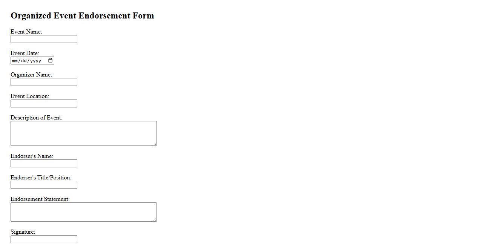Image resolution: width=482 pixels, height=245 pixels.
Task: Click the Description of Event text area
Action: (83, 133)
